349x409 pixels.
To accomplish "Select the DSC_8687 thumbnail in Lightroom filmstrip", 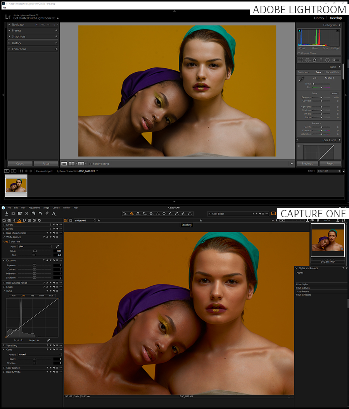I will coord(16,185).
